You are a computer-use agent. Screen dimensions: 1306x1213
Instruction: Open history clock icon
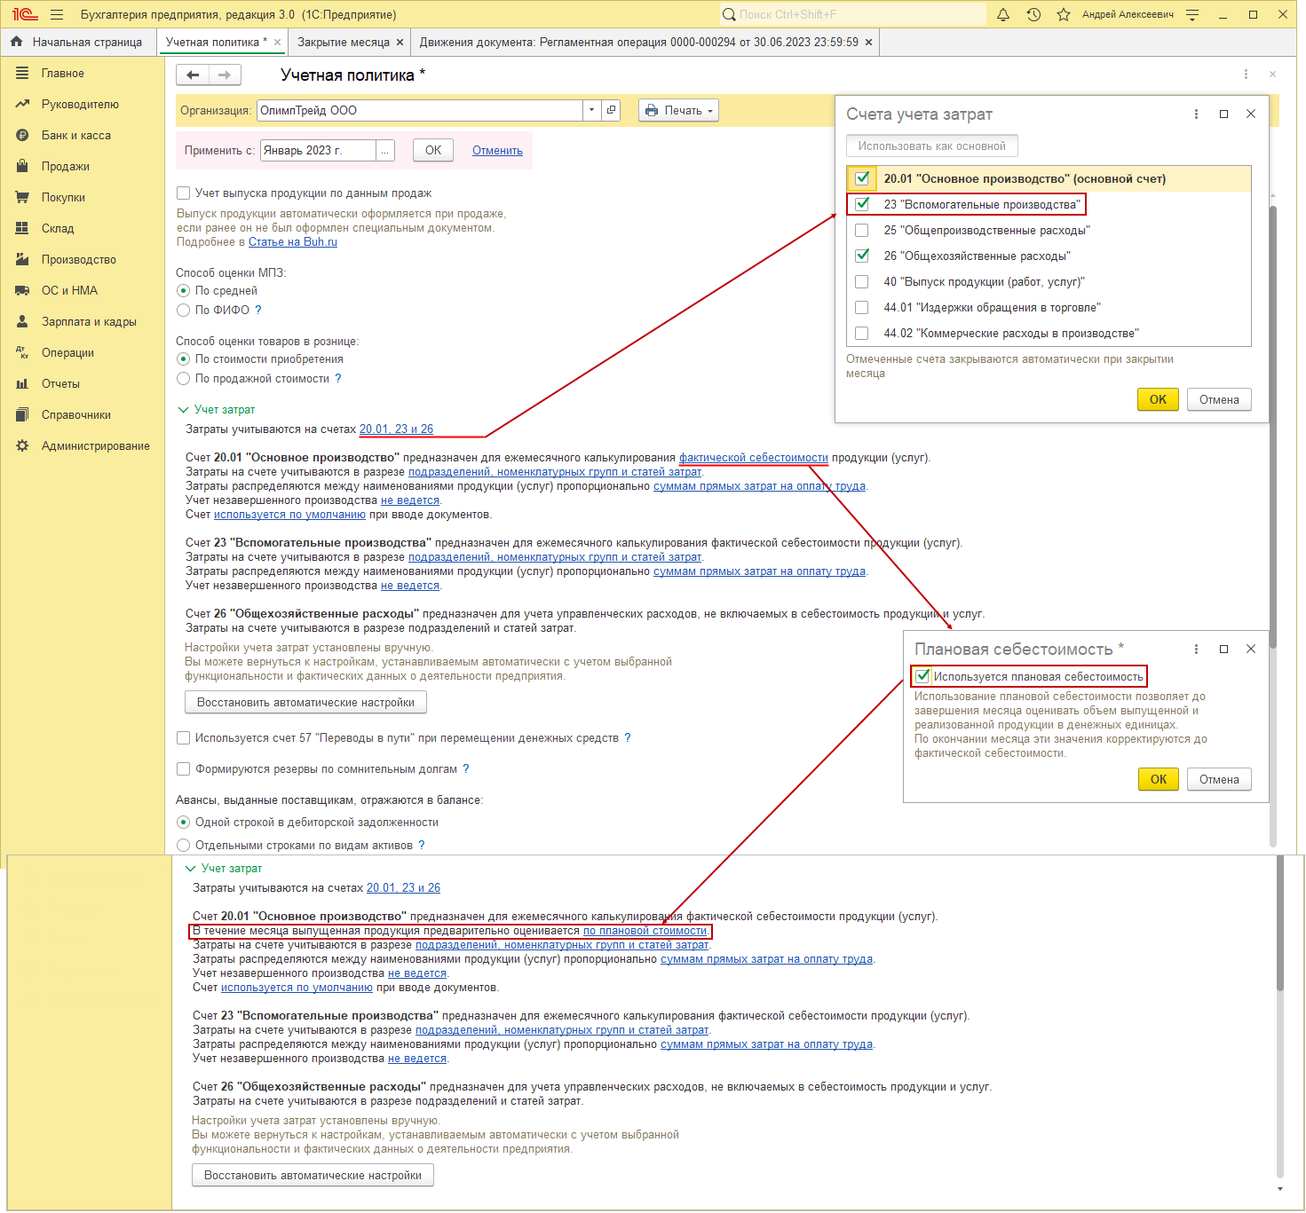tap(1033, 14)
